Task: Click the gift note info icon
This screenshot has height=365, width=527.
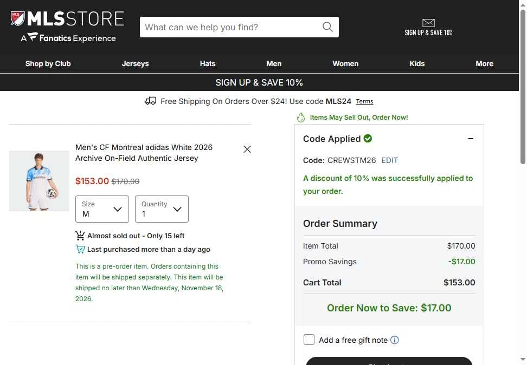Action: (x=395, y=340)
